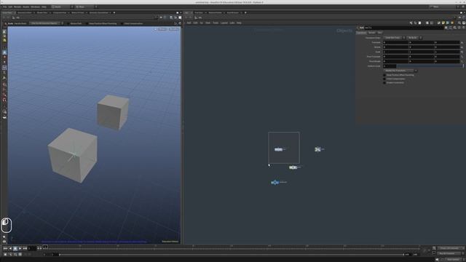Open the Layout menu in network editor
Image resolution: width=466 pixels, height=262 pixels.
(x=224, y=23)
